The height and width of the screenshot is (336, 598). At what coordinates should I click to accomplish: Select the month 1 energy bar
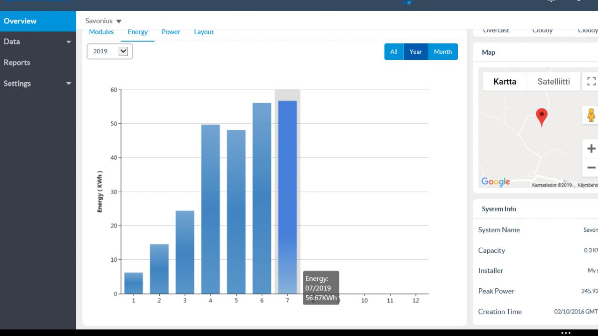134,283
